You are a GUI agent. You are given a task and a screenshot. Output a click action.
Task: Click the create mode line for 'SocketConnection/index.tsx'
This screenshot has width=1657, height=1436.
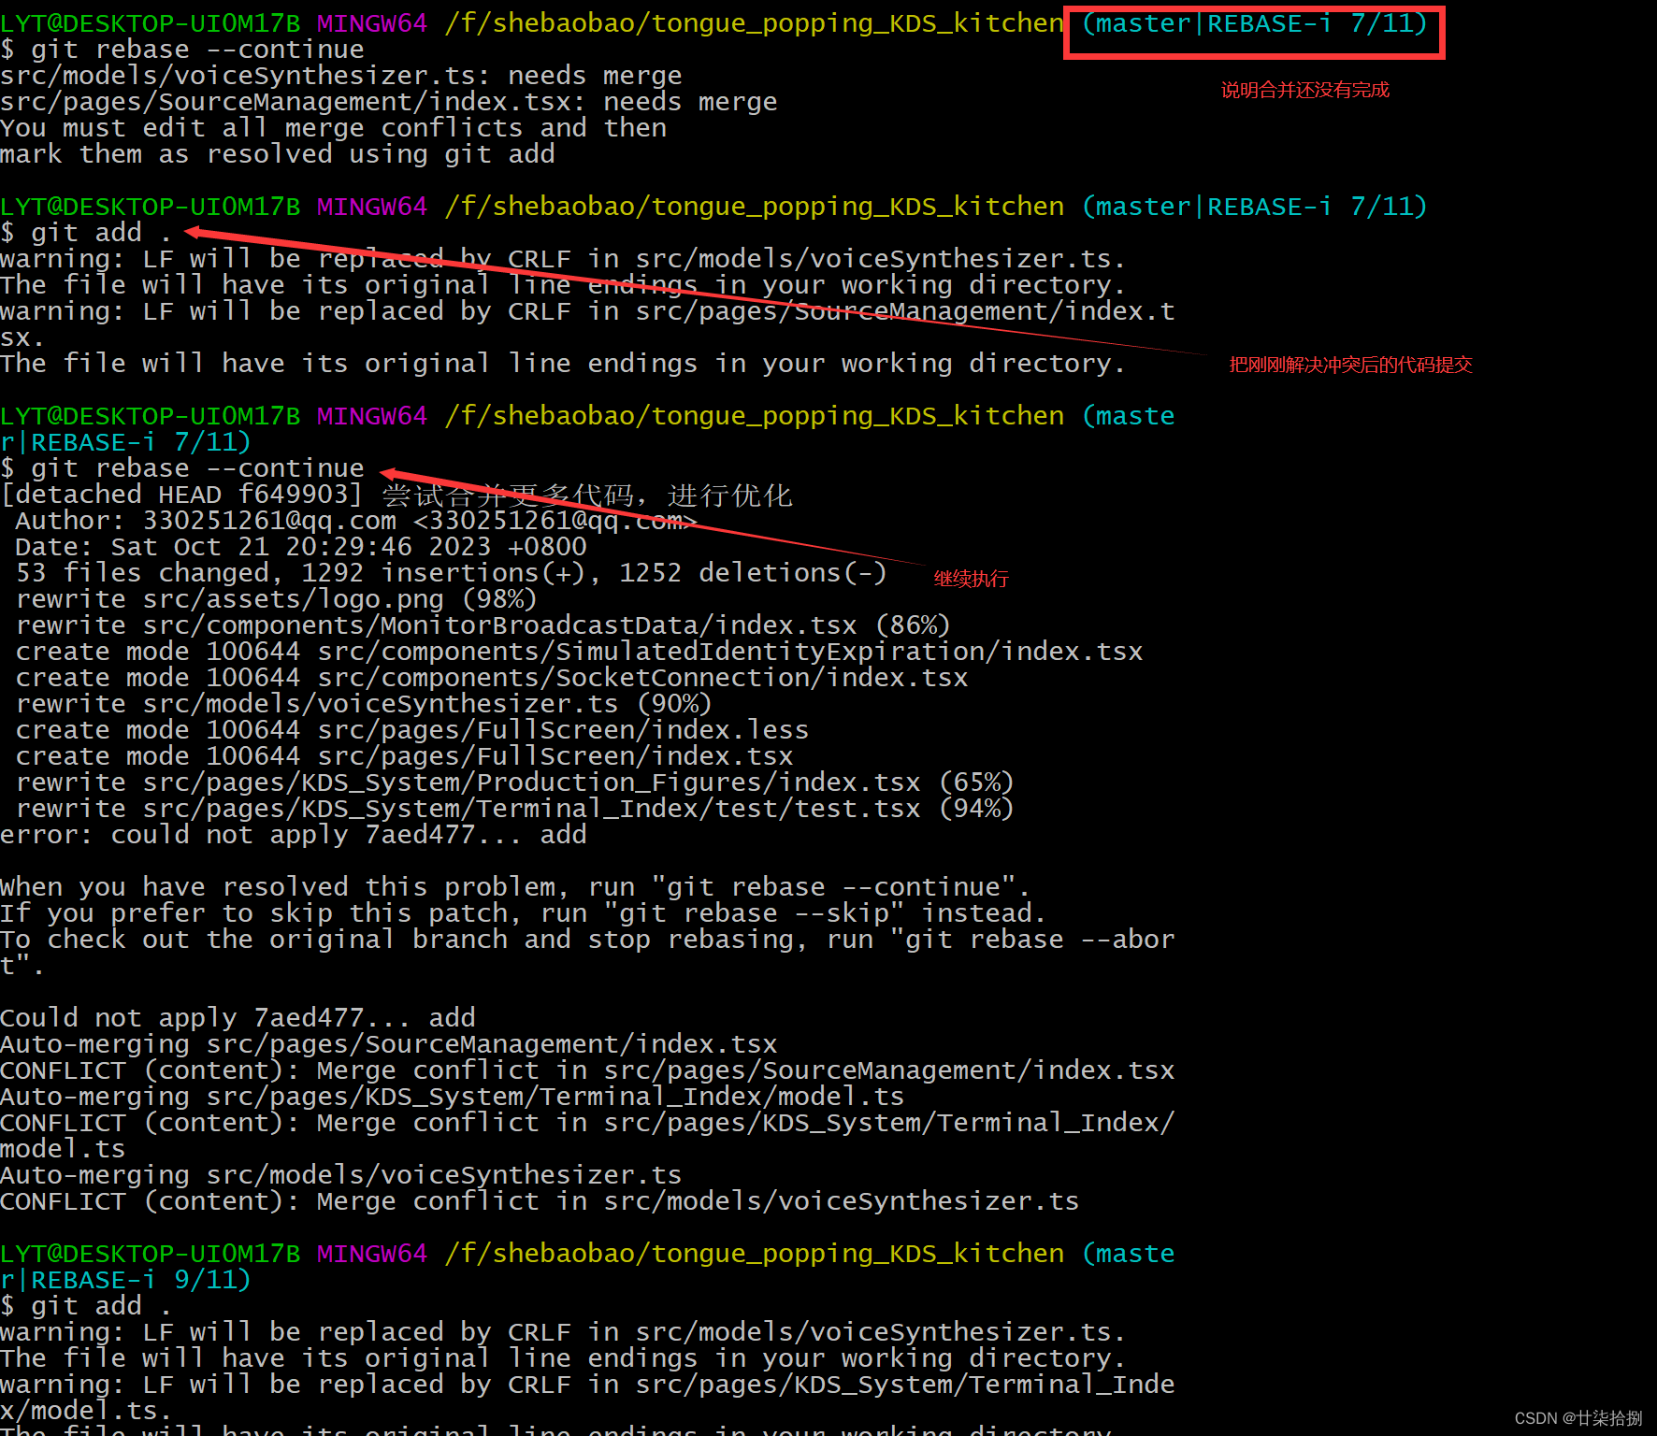492,678
